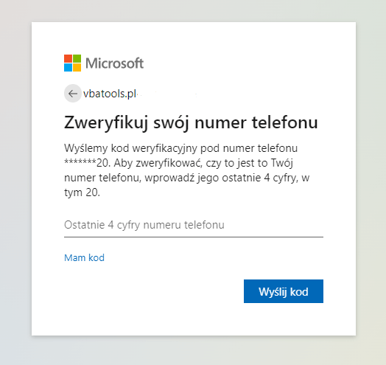This screenshot has width=386, height=365.
Task: Click the "Zweryfikuj swój numer telefonu" heading
Action: [191, 122]
